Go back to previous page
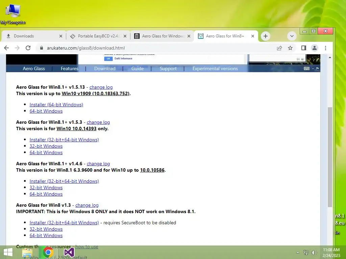This screenshot has width=346, height=259. [x=6, y=48]
